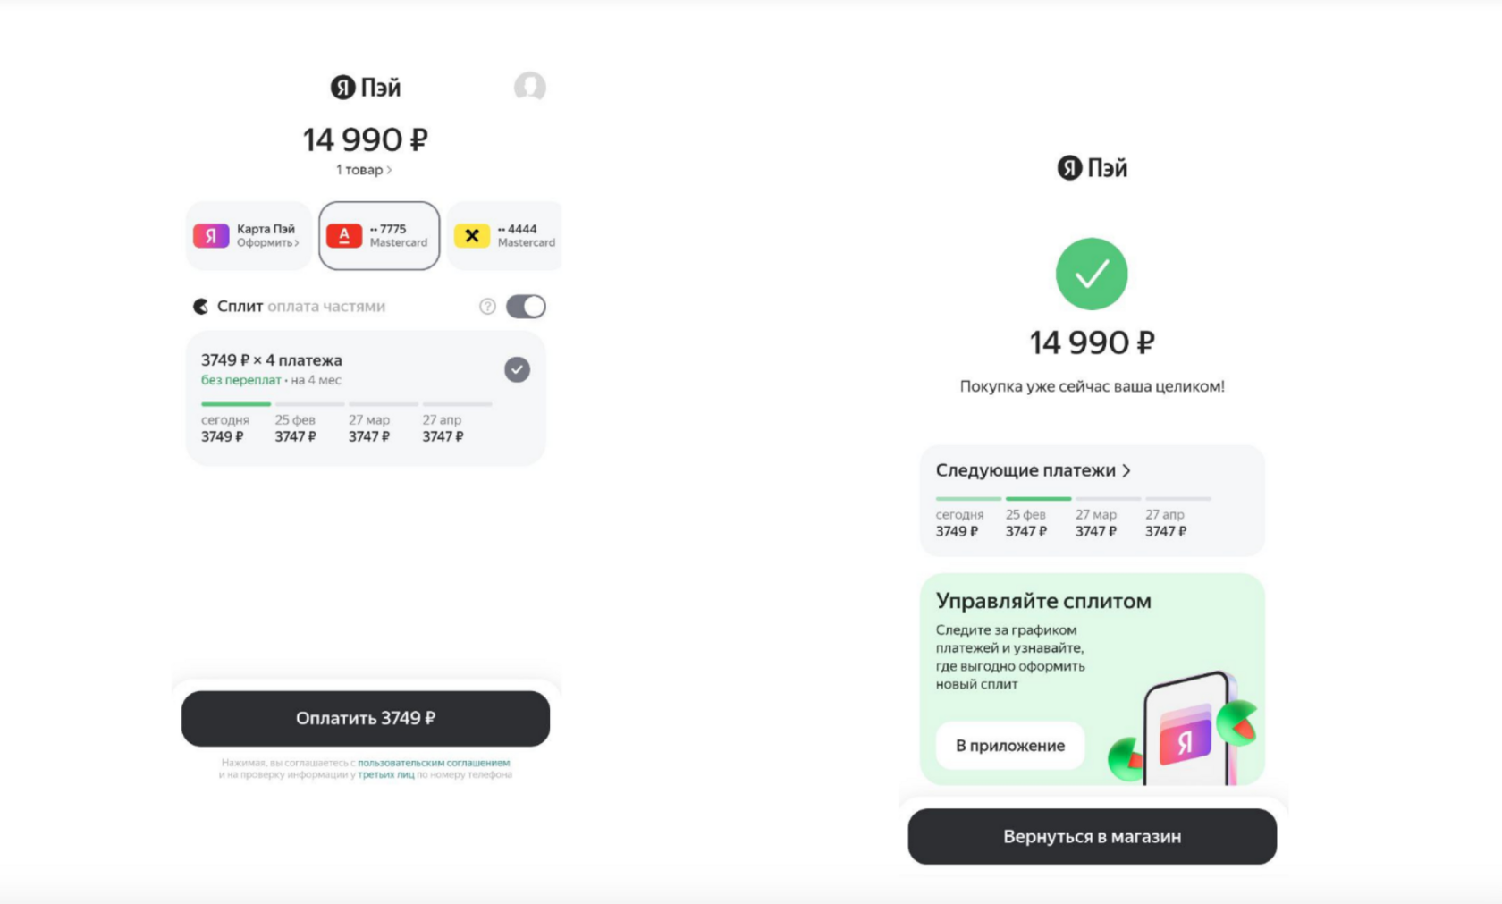Click the Split help question mark icon
The image size is (1502, 904).
coord(487,307)
